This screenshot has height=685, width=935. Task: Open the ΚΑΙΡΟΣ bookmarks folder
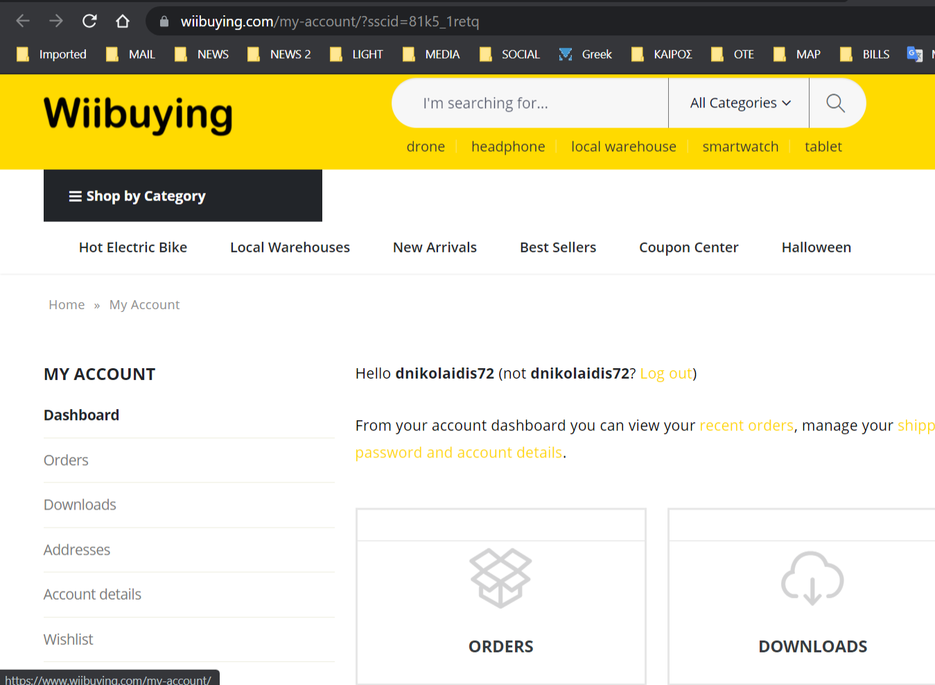pos(662,54)
